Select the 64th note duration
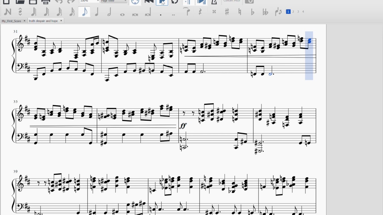 coord(46,12)
